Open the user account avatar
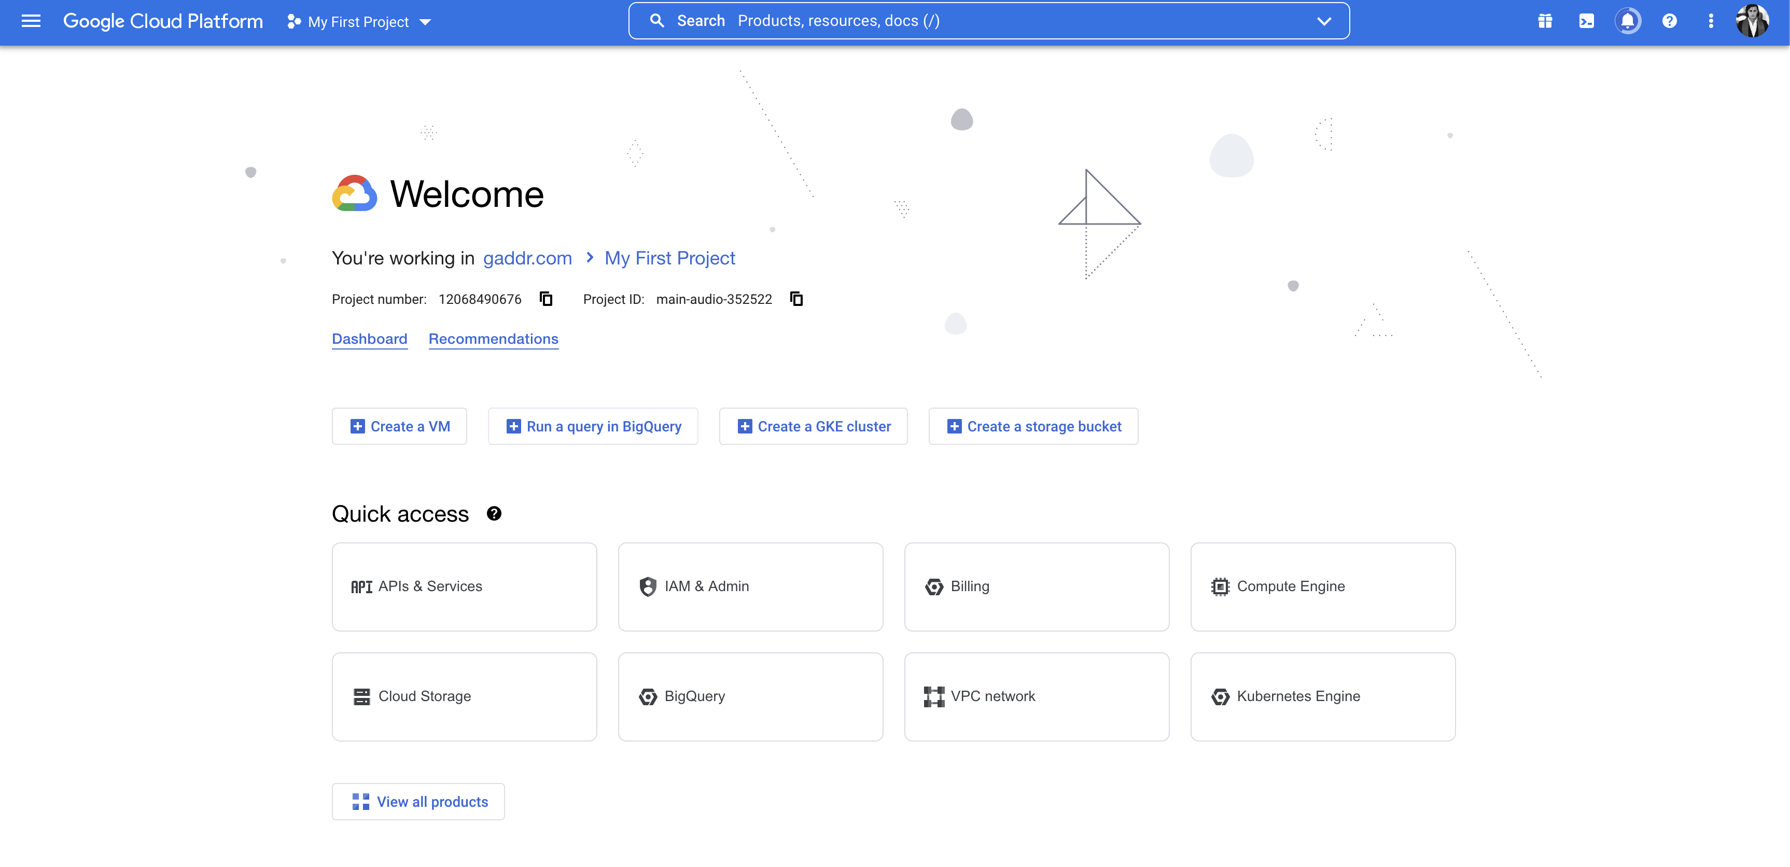The image size is (1790, 867). (1753, 22)
